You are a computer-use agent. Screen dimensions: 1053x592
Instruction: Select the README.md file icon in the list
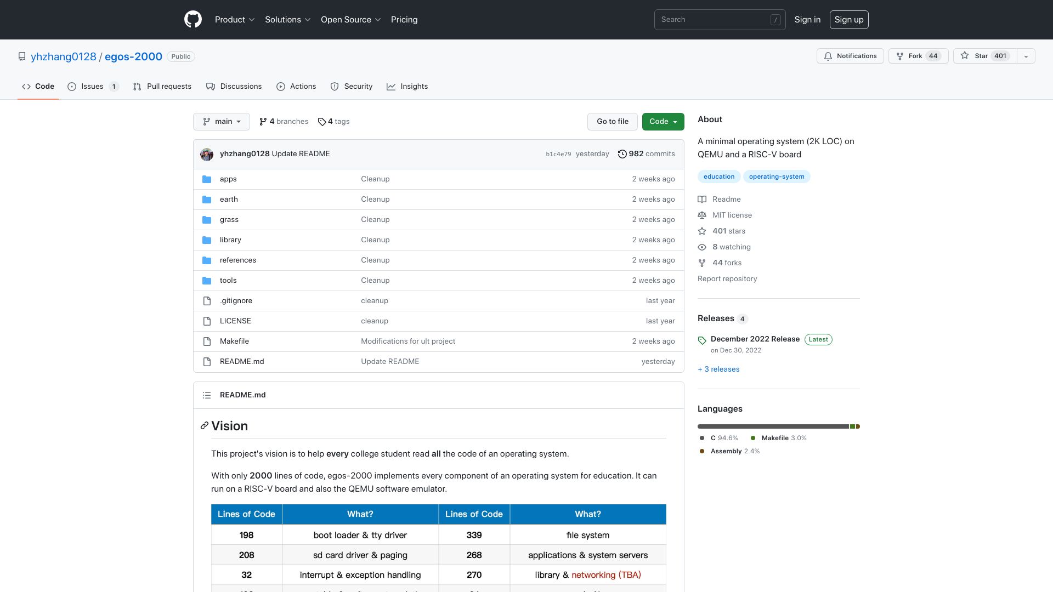[207, 362]
